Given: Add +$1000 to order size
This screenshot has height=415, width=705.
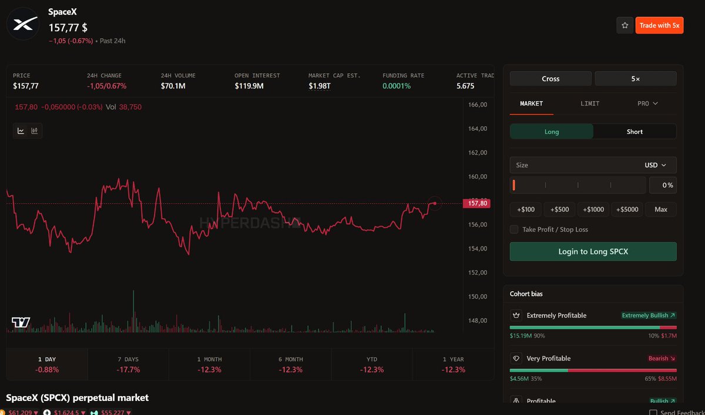Looking at the screenshot, I should tap(593, 210).
